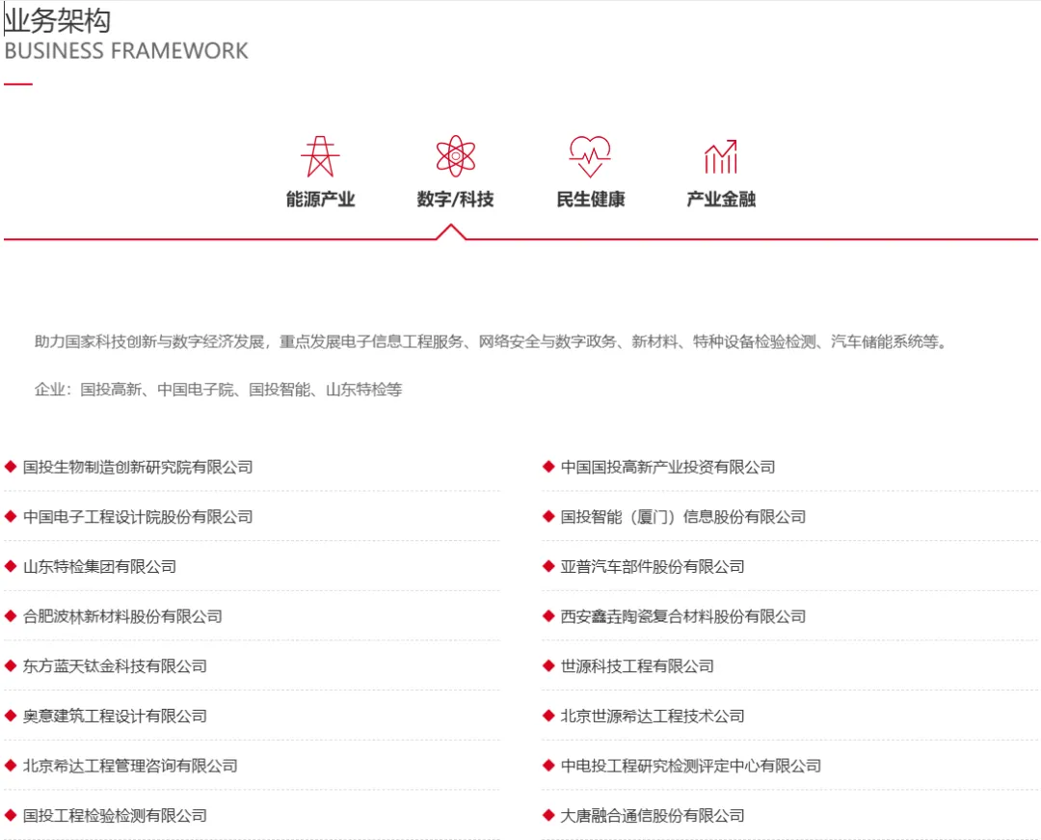Viewport: 1041px width, 840px height.
Task: Click red diamond bullet beside 奥意建筑工程设计有限公司
Action: coord(11,716)
